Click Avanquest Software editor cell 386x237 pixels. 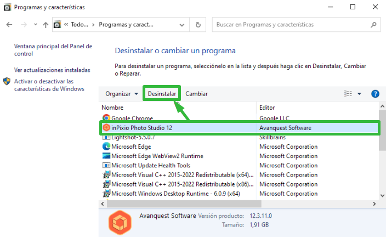click(x=285, y=128)
